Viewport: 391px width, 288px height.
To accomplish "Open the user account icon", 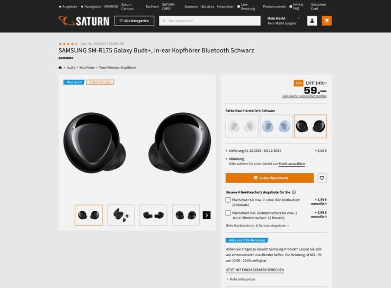I will pyautogui.click(x=312, y=21).
